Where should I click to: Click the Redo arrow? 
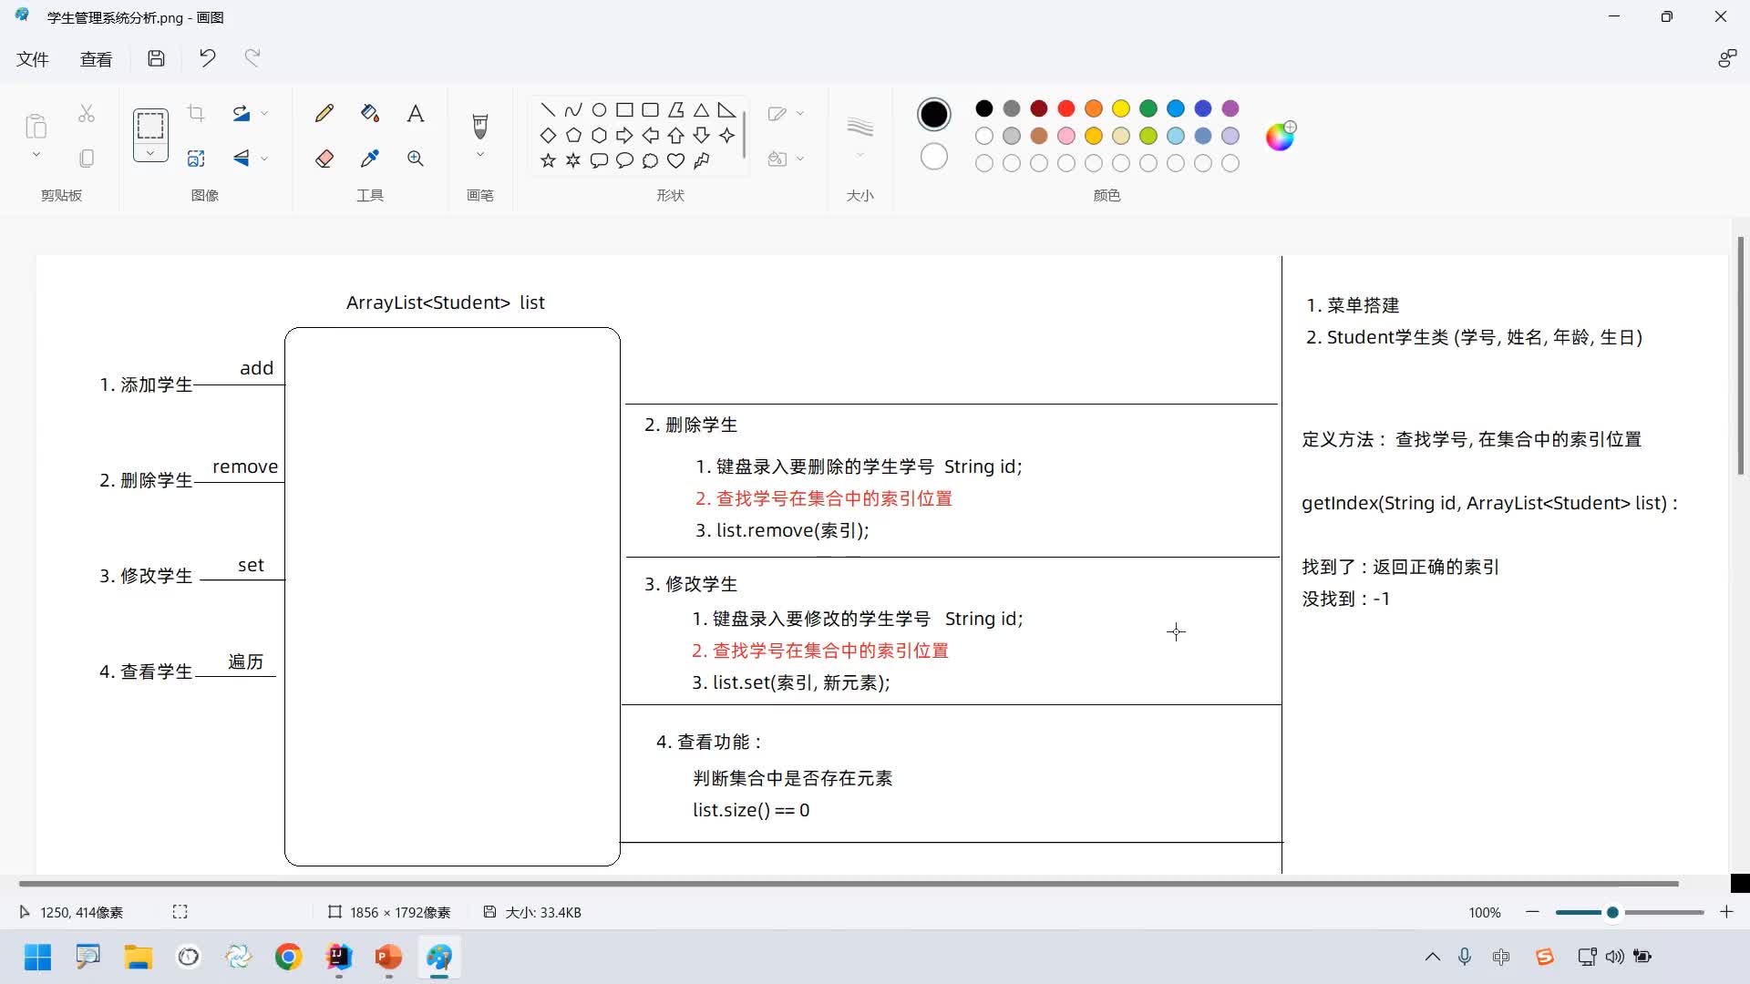click(x=252, y=58)
